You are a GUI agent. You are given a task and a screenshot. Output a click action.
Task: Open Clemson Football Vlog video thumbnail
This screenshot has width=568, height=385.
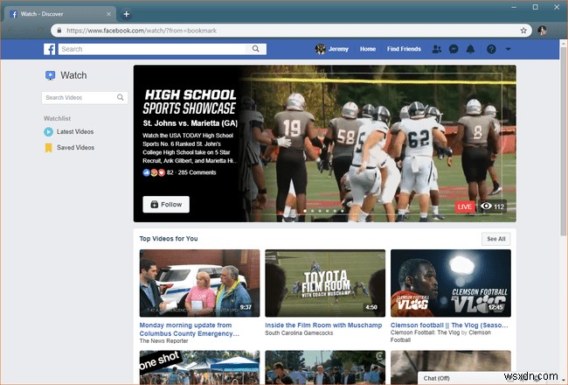451,283
